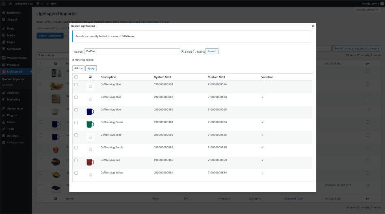Screen dimensions: 385x214
Task: Check the Coffee Mug Blue 210000000583 row
Action: [x=76, y=97]
